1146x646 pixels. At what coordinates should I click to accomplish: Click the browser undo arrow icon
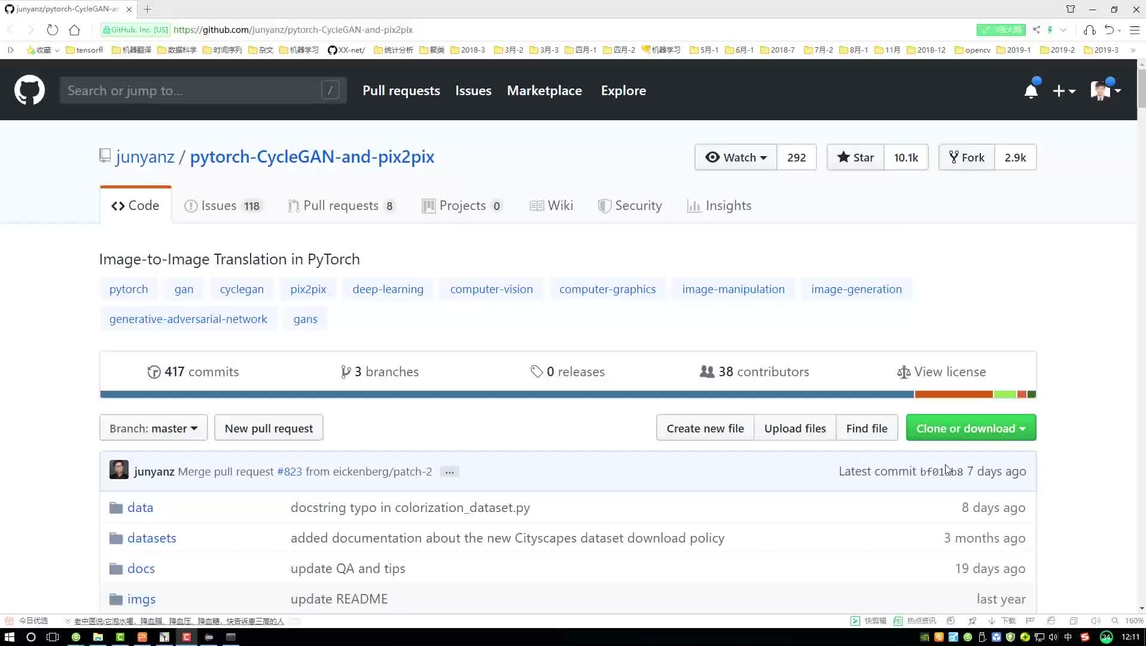[x=1109, y=29]
